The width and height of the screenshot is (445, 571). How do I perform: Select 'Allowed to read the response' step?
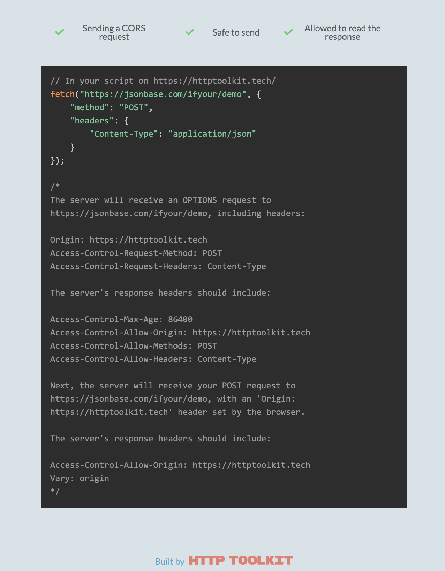(x=342, y=32)
